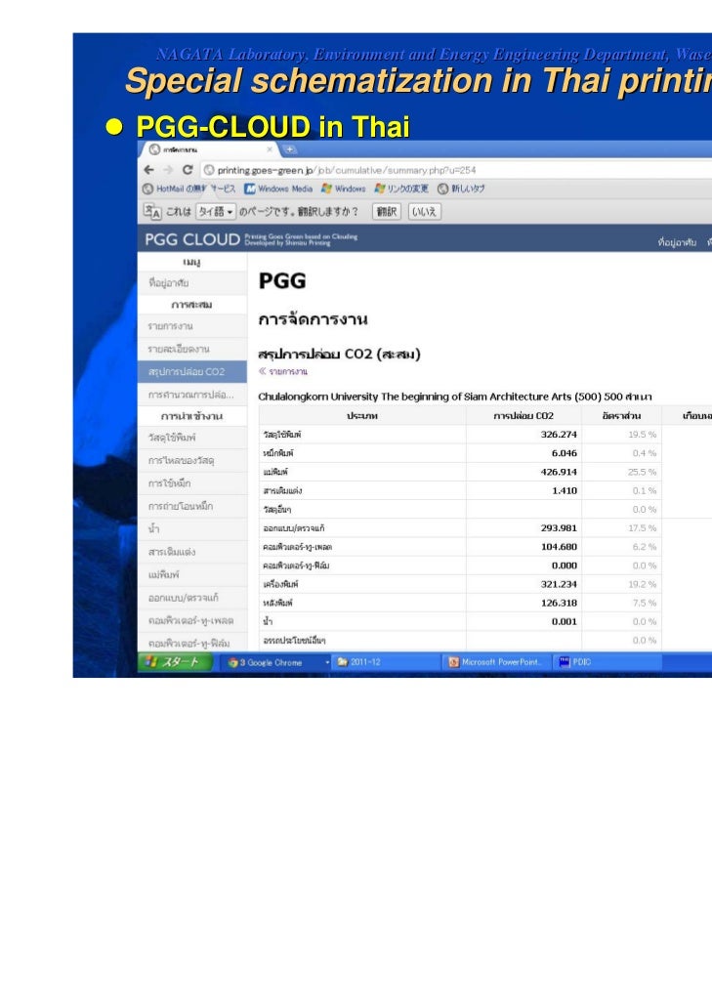Open the Windows bookmark in the bookmarks bar
This screenshot has width=712, height=1006.
pos(343,189)
